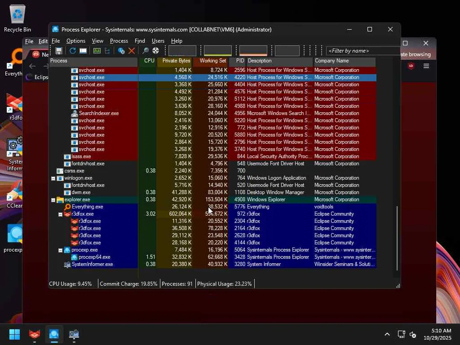
Task: Click the taskbar clock showing 5:10 AM
Action: coord(438,334)
